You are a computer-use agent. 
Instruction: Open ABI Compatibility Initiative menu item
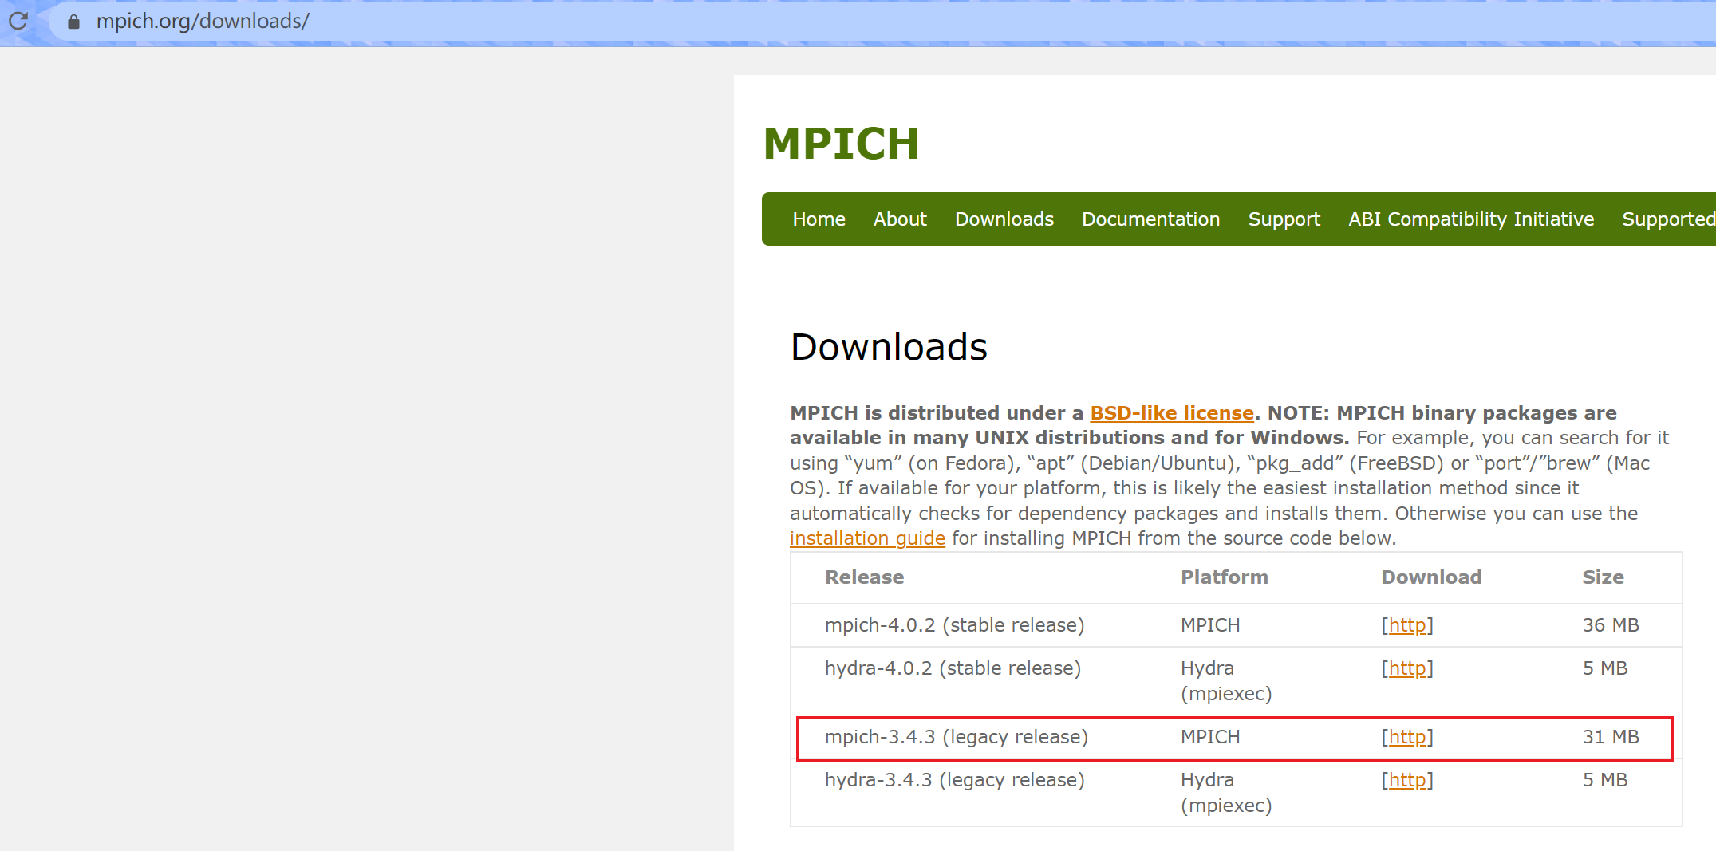[1471, 219]
